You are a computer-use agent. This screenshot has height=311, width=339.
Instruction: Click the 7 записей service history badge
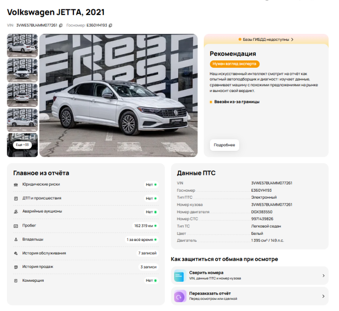(148, 253)
